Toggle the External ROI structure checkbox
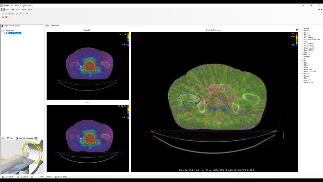323x182 pixels. (303, 50)
